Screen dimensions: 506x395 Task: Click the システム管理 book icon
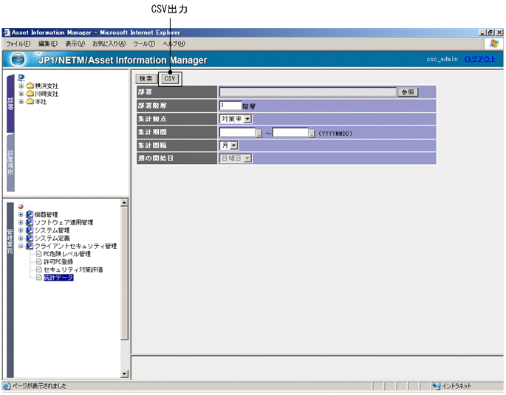tap(30, 230)
